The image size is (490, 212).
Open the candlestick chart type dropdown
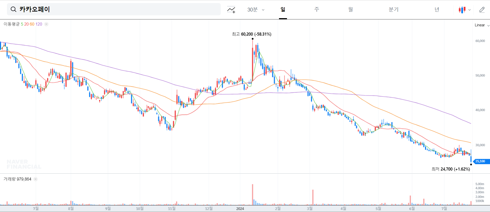[465, 10]
